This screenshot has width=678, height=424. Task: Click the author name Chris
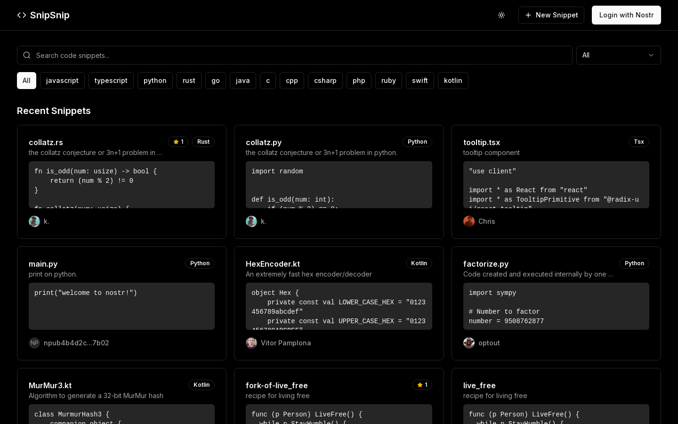(487, 221)
